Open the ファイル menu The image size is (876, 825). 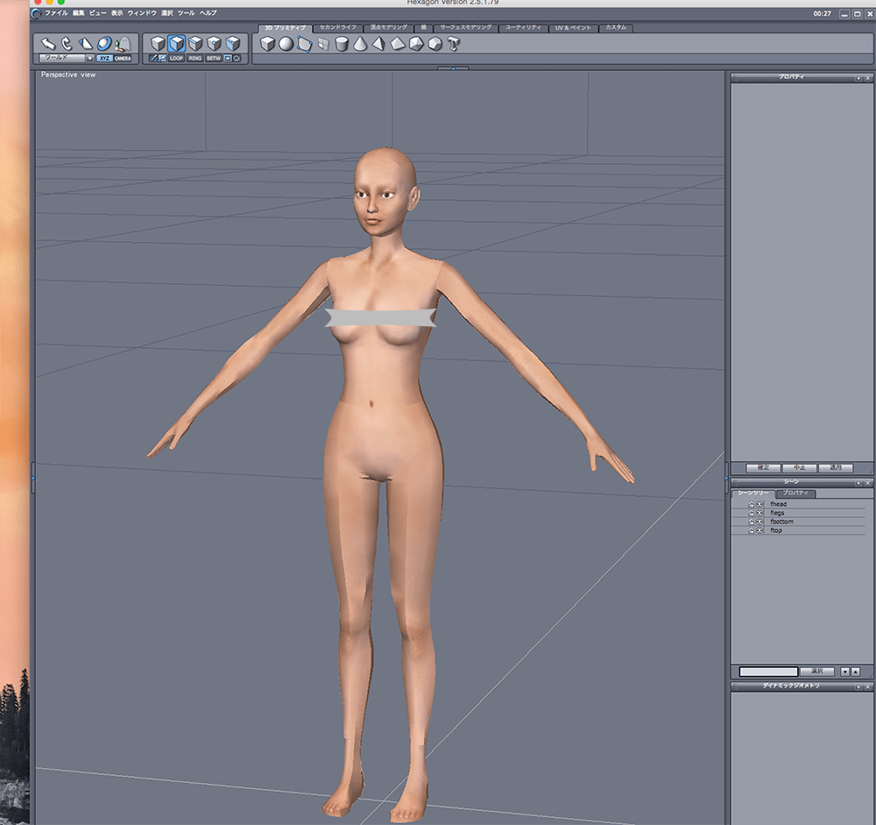[x=56, y=13]
